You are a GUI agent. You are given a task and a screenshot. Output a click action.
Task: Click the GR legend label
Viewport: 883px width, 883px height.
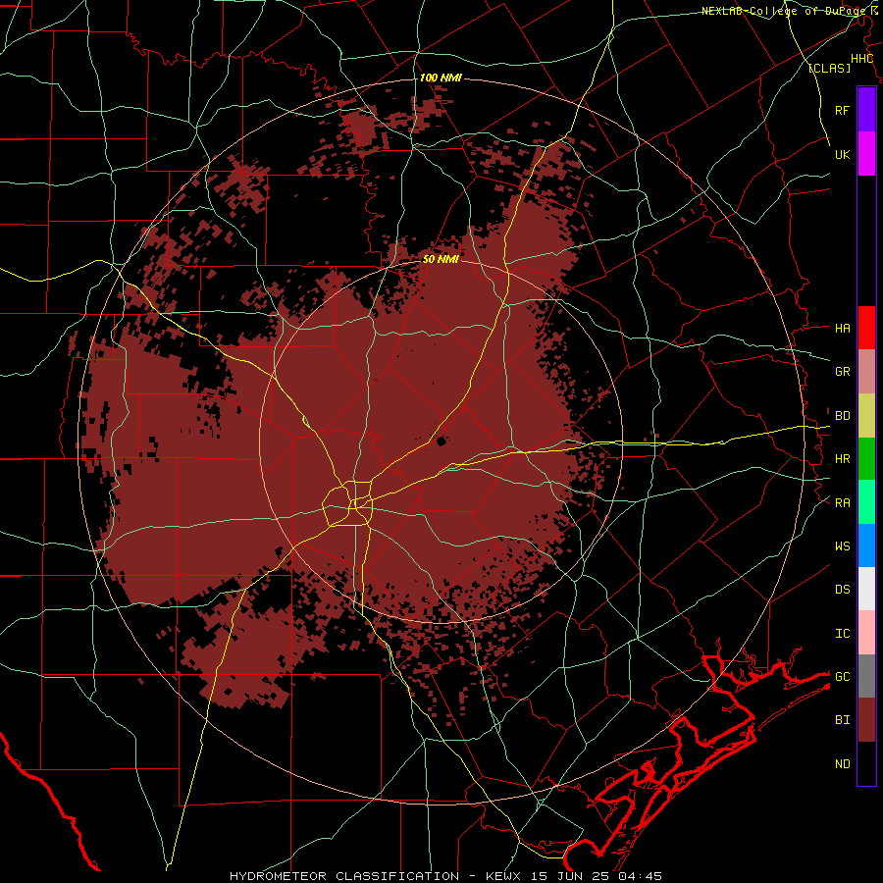click(842, 372)
